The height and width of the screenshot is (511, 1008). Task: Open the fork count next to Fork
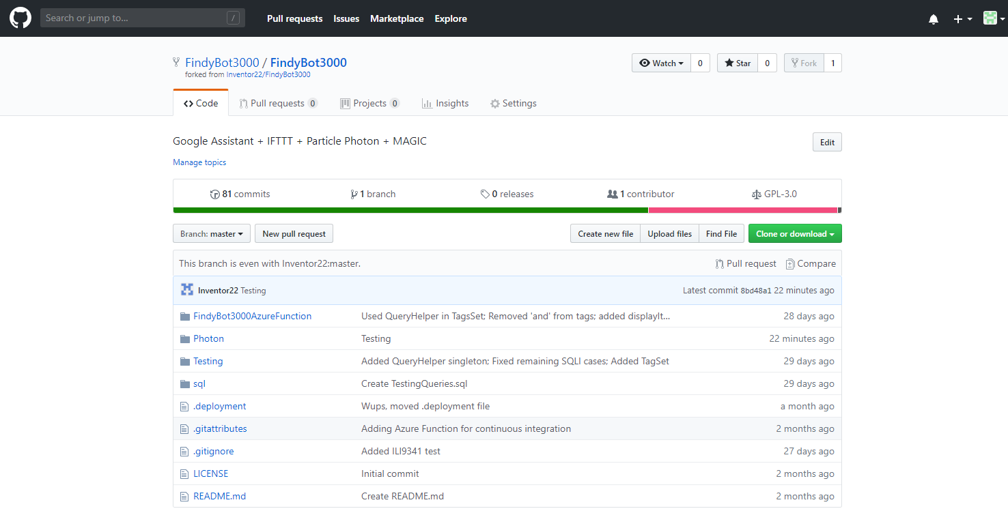832,63
